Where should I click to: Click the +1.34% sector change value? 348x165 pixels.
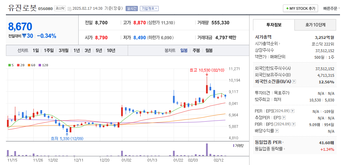point(327,149)
